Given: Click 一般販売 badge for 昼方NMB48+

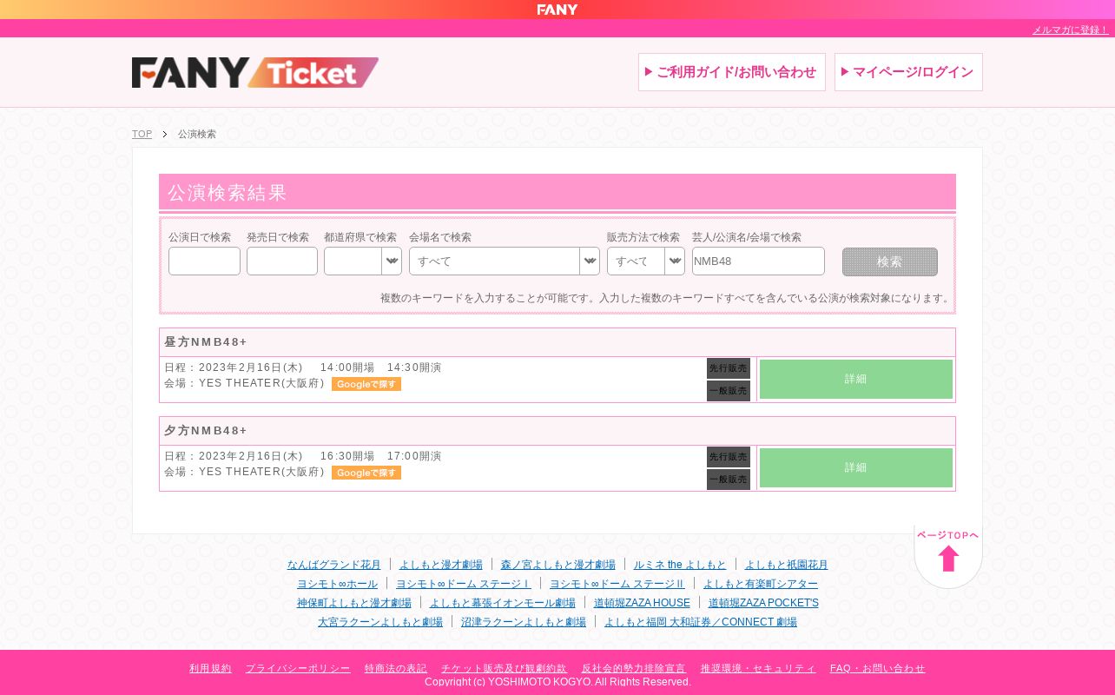Looking at the screenshot, I should pos(729,391).
